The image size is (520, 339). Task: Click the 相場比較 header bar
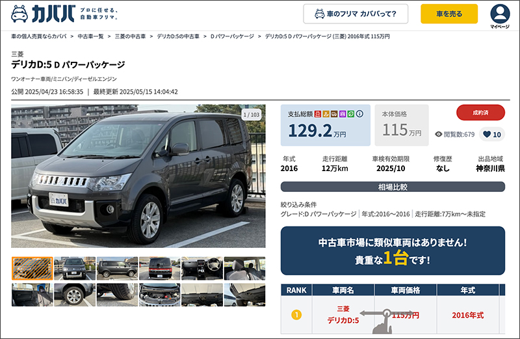click(393, 187)
